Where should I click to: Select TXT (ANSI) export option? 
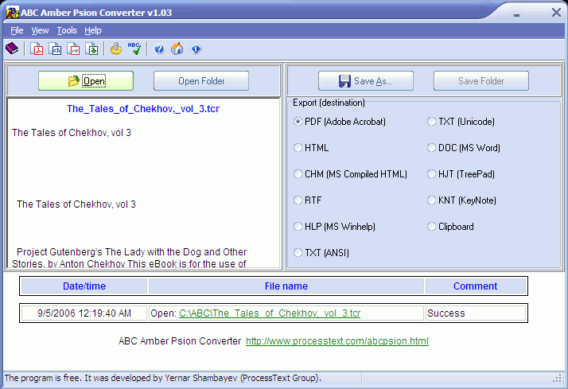tap(321, 253)
